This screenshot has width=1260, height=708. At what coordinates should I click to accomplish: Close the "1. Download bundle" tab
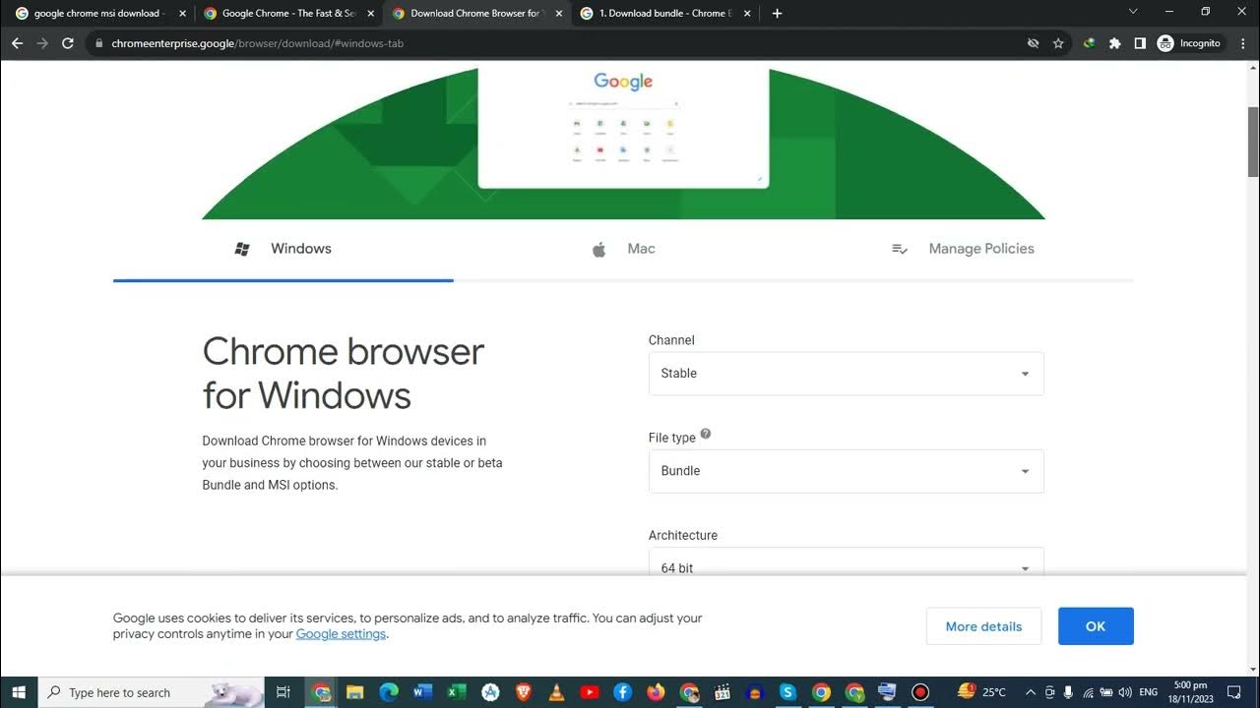[x=746, y=14]
